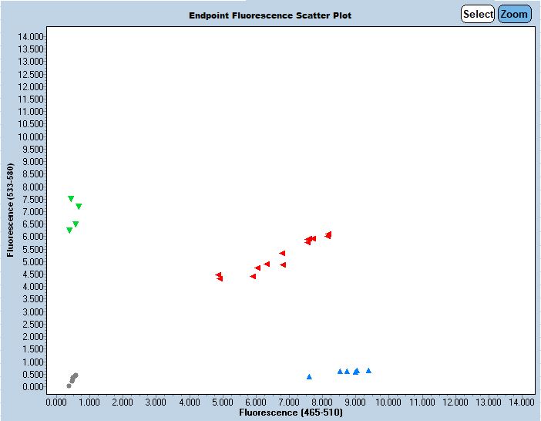The height and width of the screenshot is (421, 541).
Task: Select the leftmost red triangle data point
Action: point(219,275)
